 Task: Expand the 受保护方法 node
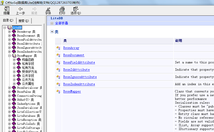[14, 72]
